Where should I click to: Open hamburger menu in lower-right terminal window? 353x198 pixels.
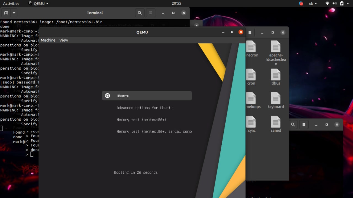[304, 124]
